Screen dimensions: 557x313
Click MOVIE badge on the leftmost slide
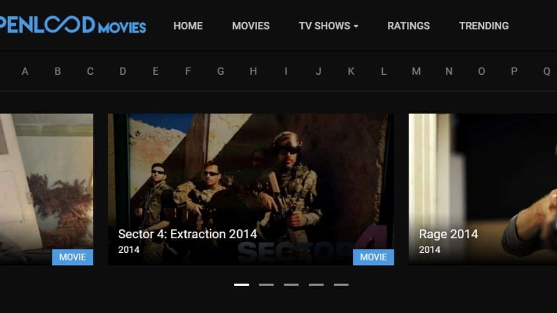click(x=72, y=257)
